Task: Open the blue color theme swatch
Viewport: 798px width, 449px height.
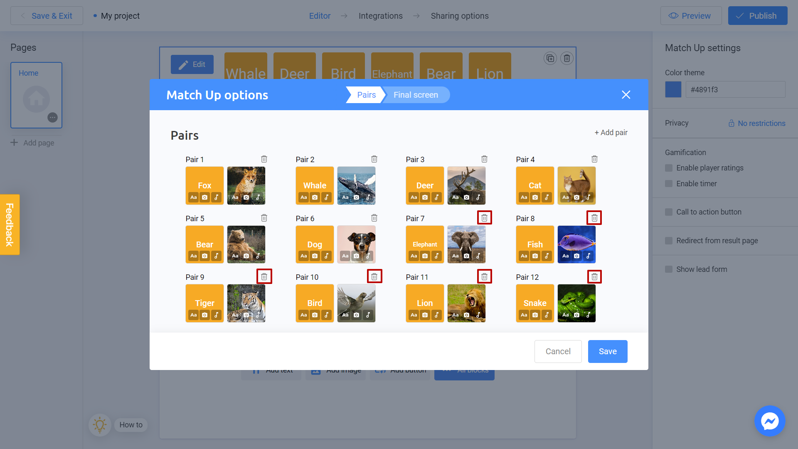Action: click(x=673, y=89)
